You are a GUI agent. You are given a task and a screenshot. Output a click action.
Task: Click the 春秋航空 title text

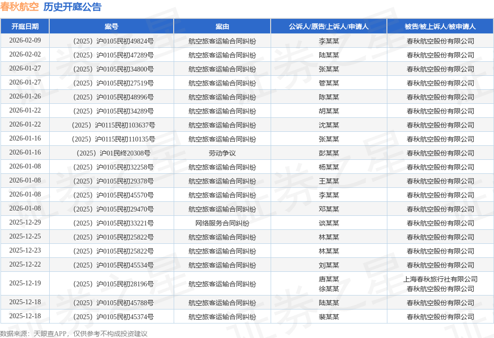point(19,7)
